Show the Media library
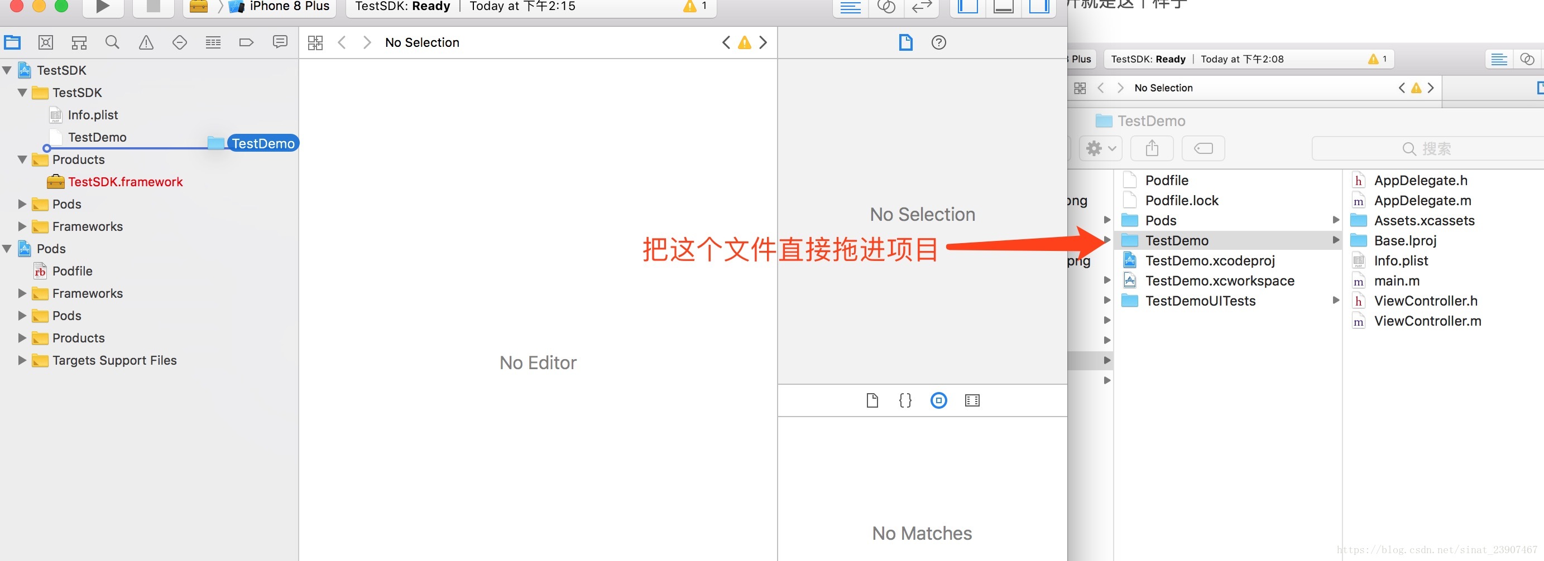Image resolution: width=1544 pixels, height=561 pixels. pos(972,400)
